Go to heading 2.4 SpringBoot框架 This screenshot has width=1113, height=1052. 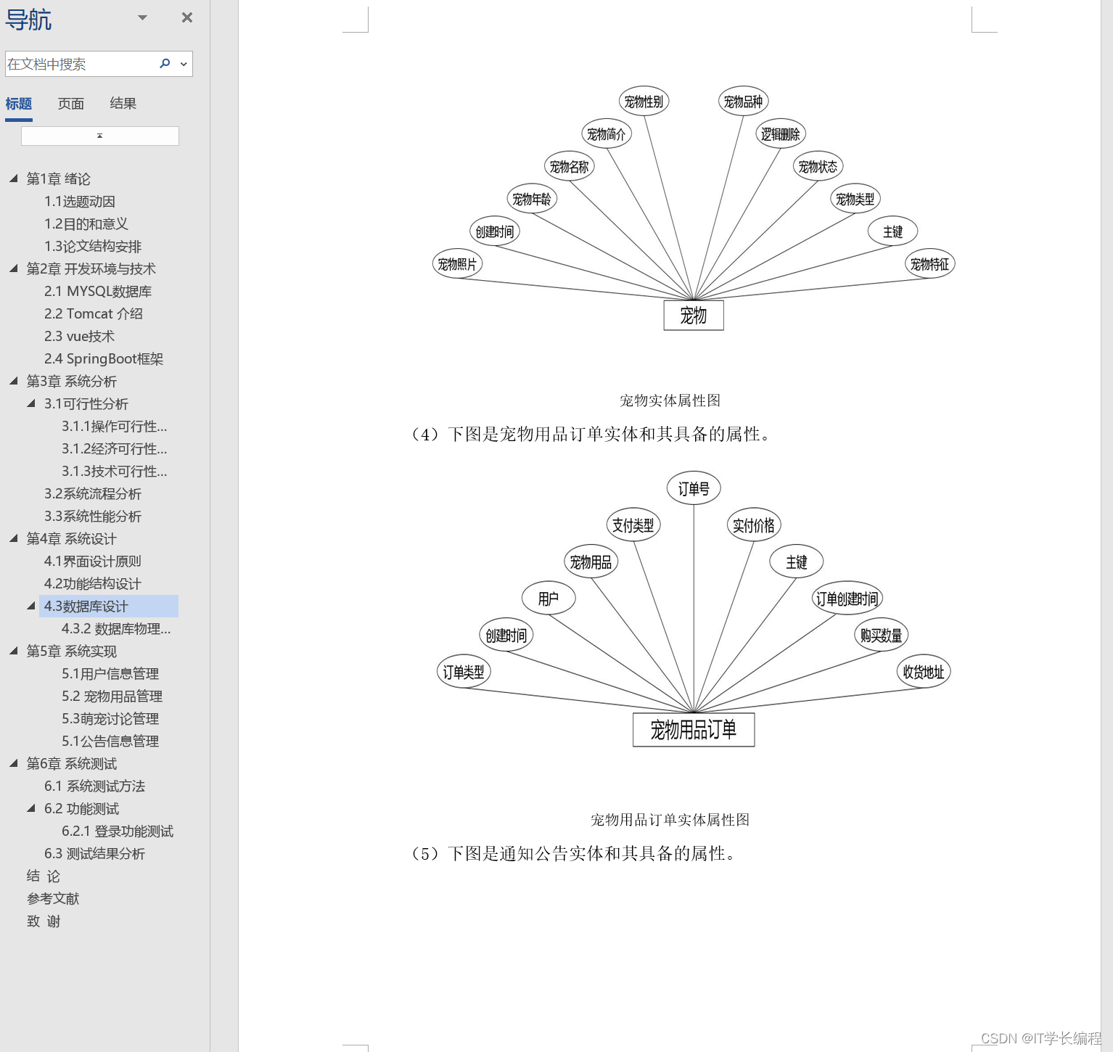coord(104,358)
